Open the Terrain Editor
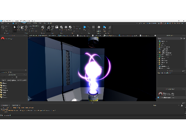Image resolution: width=186 pixels, height=139 pixels. 43,28
